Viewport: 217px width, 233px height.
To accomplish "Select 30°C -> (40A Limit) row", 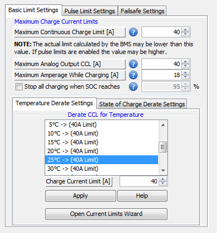I will pyautogui.click(x=102, y=169).
